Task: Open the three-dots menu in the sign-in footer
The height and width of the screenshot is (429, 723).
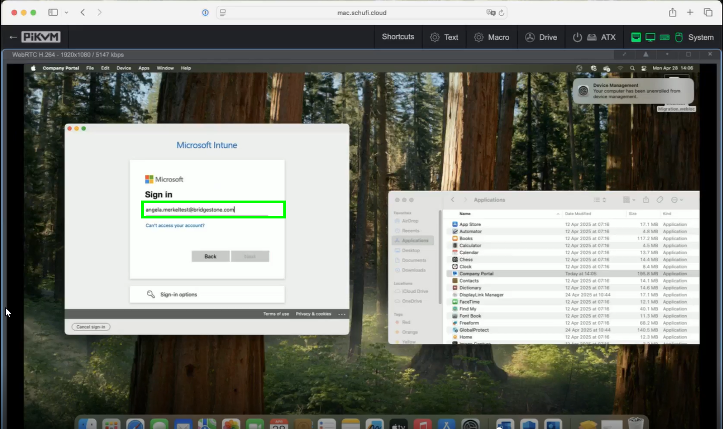Action: (342, 314)
